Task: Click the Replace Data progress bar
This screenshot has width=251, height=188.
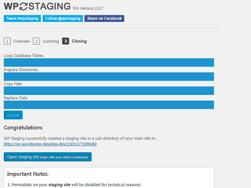Action: coord(109,105)
